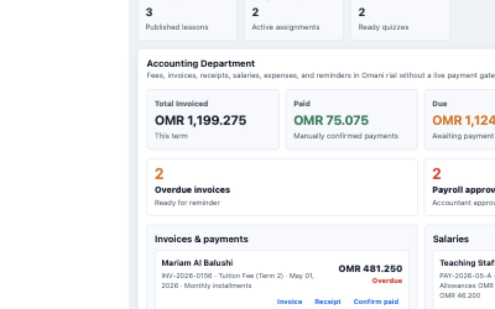495x309 pixels.
Task: Open the Invoice link for Mariam Al Balushi
Action: (289, 302)
